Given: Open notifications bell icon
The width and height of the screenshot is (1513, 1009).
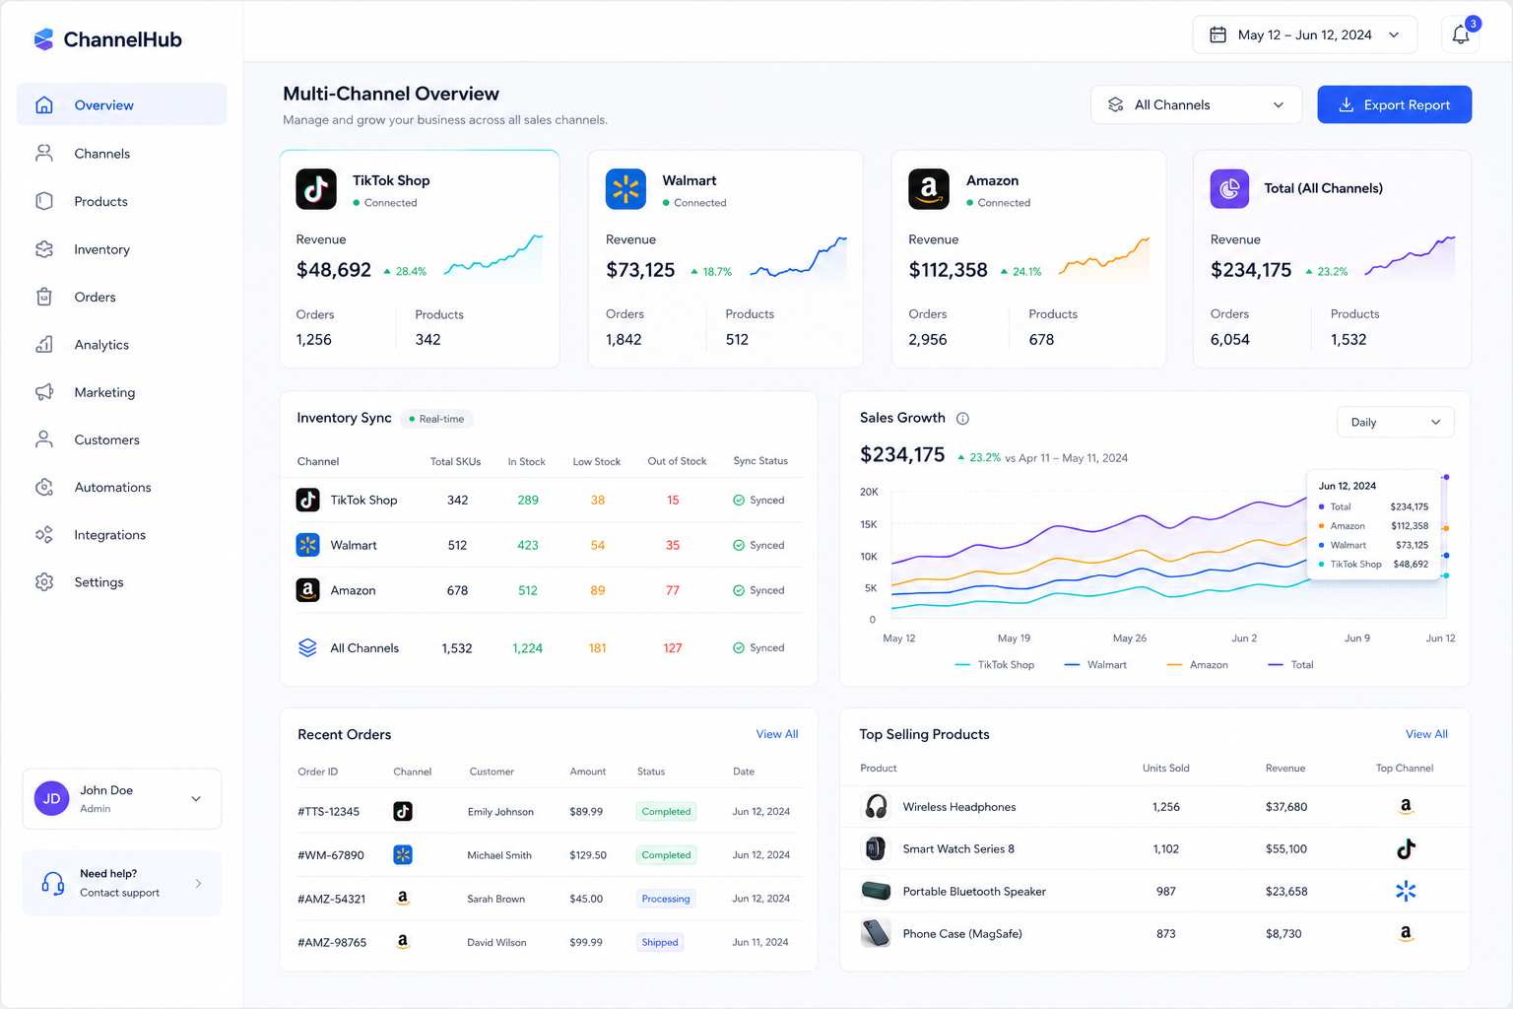Looking at the screenshot, I should pyautogui.click(x=1461, y=34).
